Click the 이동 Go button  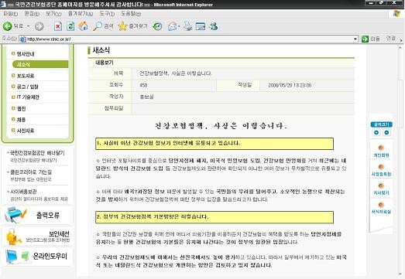(x=371, y=39)
